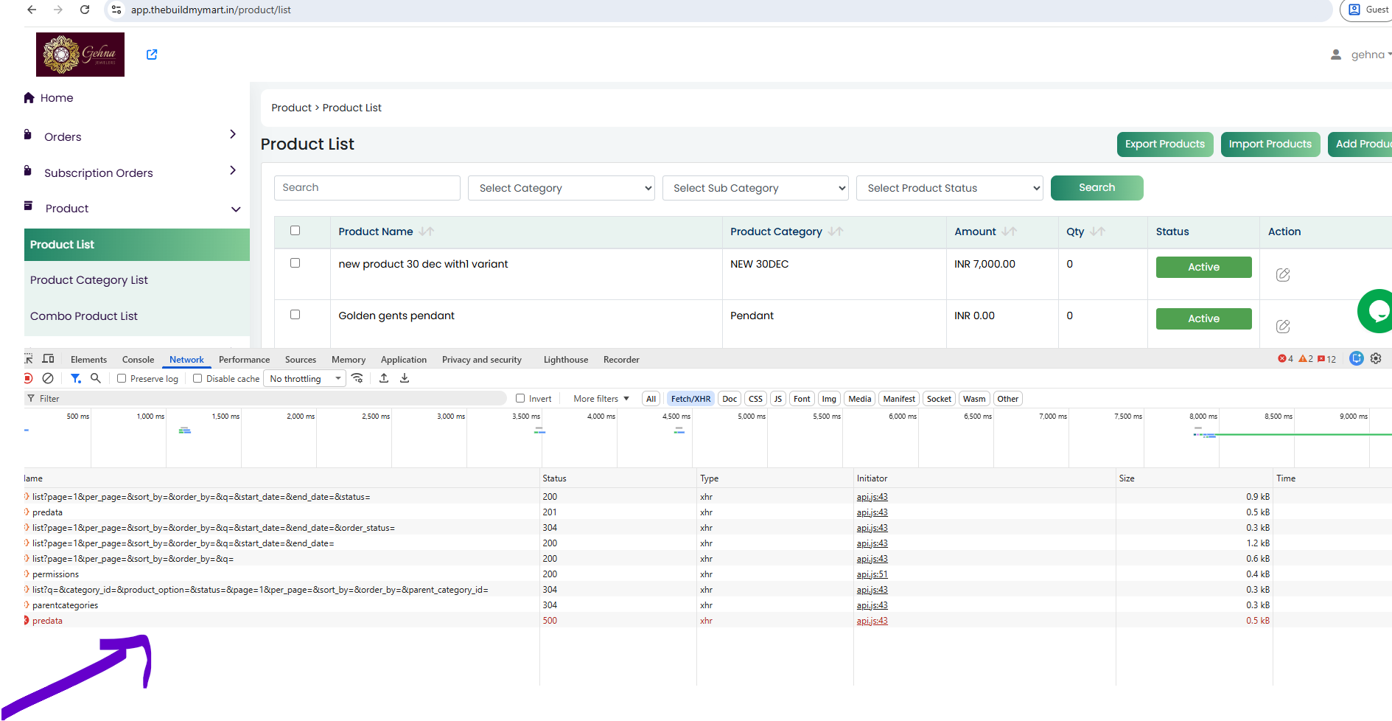
Task: Open Product Category List
Action: click(89, 280)
